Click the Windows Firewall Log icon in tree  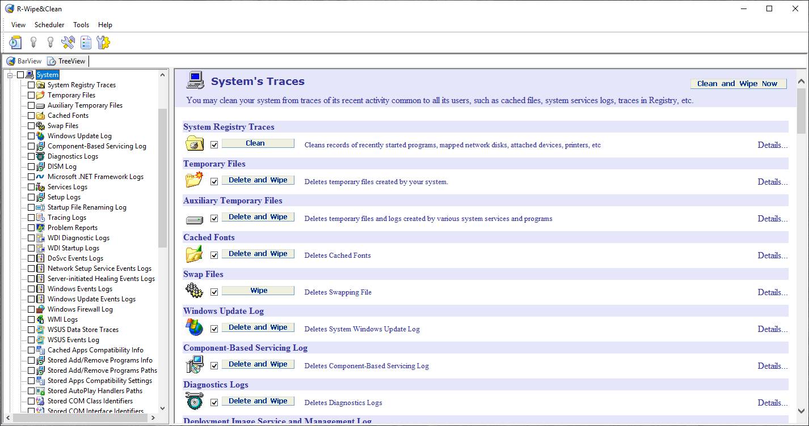(40, 309)
